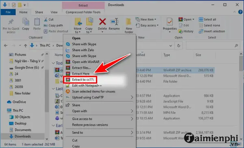Click Invert selection in ribbon
Image resolution: width=244 pixels, height=148 pixels.
pyautogui.click(x=212, y=31)
